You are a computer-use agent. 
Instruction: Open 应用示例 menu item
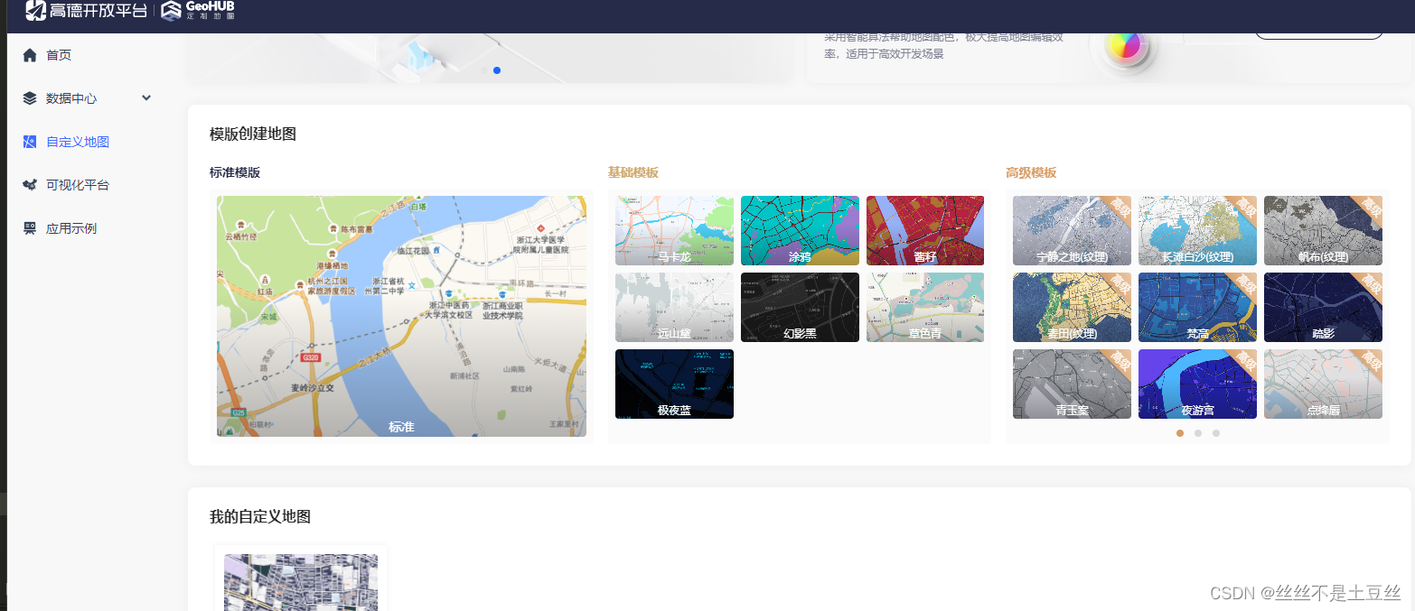[71, 228]
